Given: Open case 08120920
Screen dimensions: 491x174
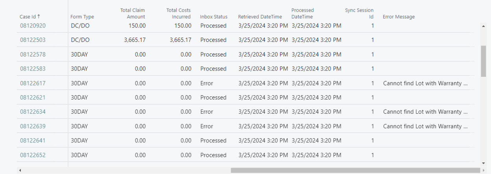Looking at the screenshot, I should click(x=33, y=26).
